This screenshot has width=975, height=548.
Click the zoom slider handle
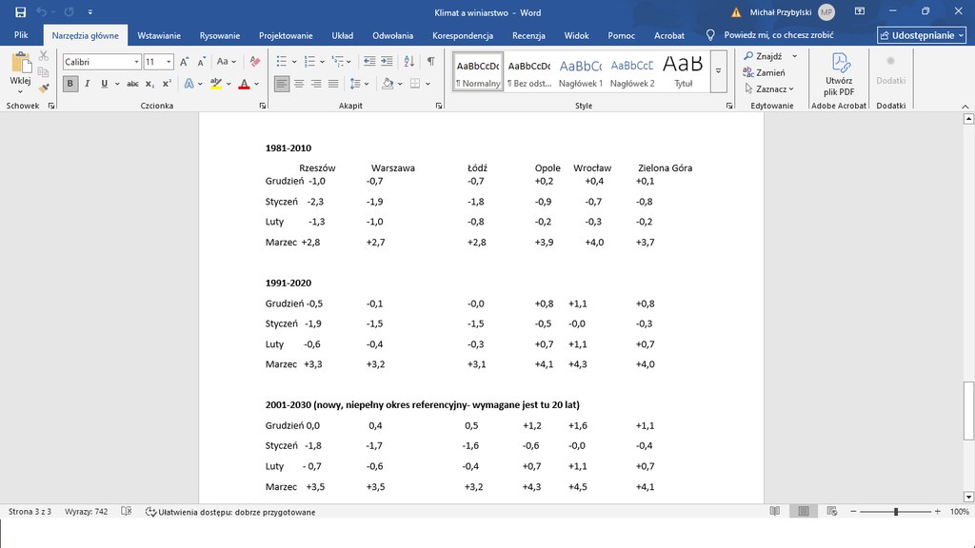click(896, 511)
